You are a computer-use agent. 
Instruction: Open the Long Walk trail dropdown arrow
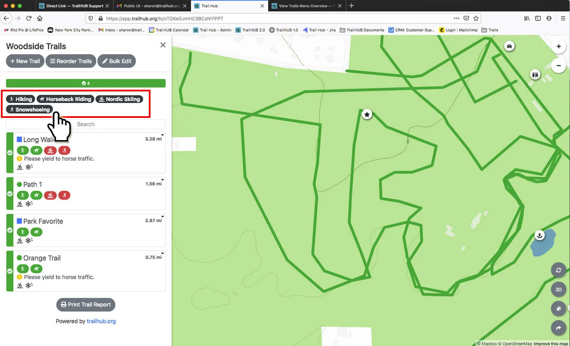click(162, 135)
